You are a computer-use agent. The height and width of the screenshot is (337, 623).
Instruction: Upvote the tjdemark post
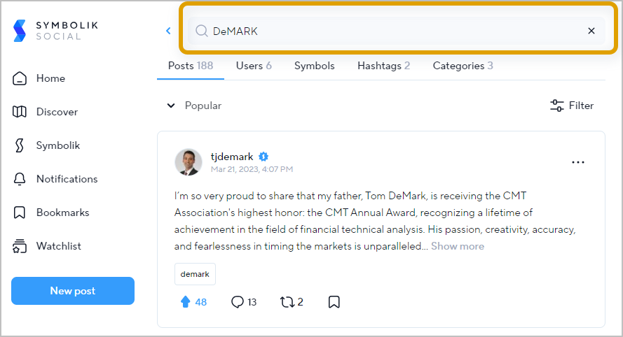coord(186,302)
